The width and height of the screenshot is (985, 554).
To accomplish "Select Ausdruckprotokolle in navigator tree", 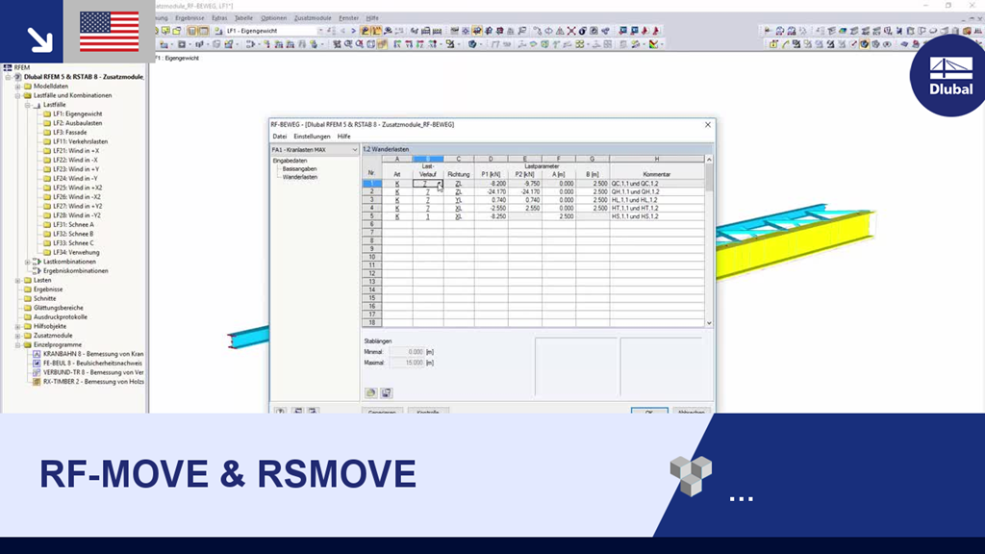I will (x=61, y=317).
